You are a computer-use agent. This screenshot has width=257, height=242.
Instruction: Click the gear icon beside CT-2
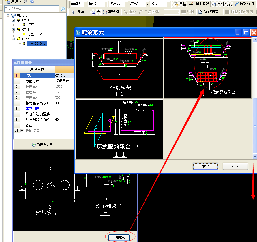[x=18, y=29]
